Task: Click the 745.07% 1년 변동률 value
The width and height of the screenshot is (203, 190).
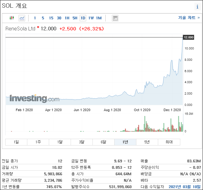Action: [x=54, y=187]
